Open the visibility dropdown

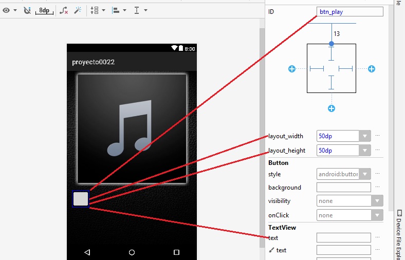(x=377, y=201)
